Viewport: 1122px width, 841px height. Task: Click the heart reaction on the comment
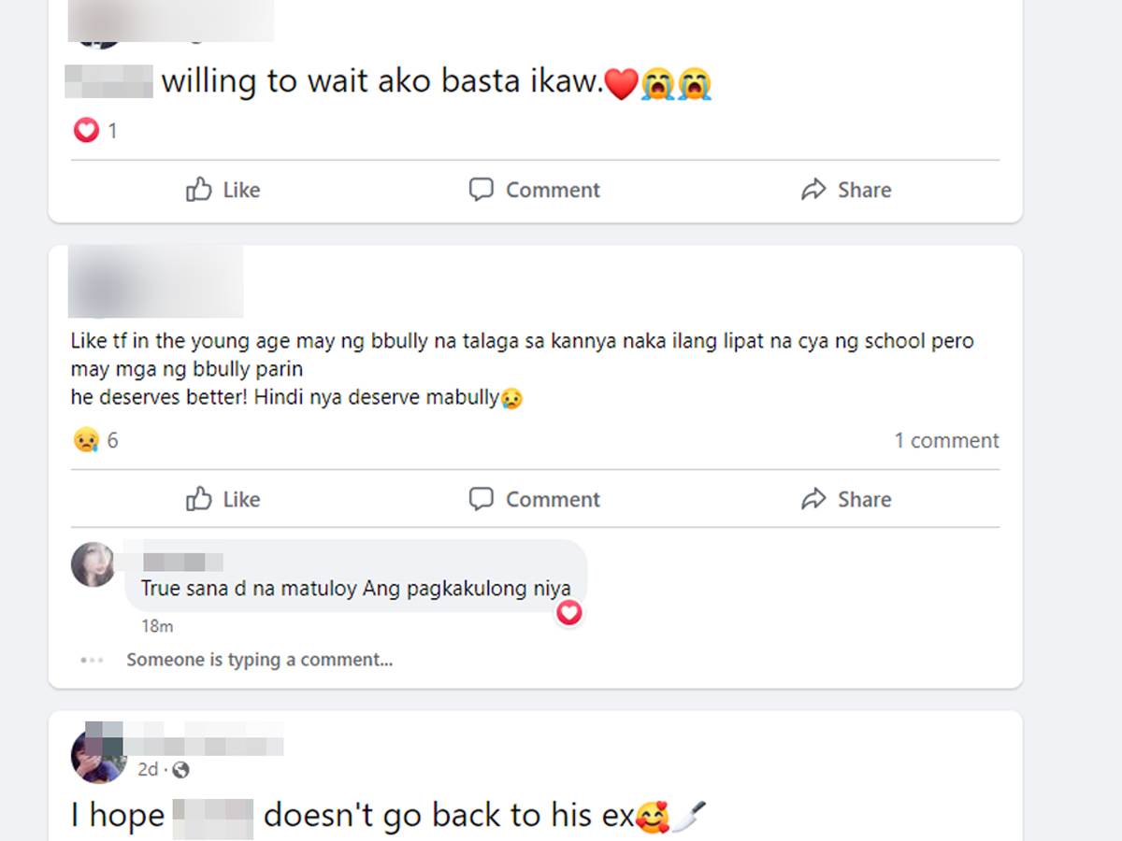click(x=569, y=613)
